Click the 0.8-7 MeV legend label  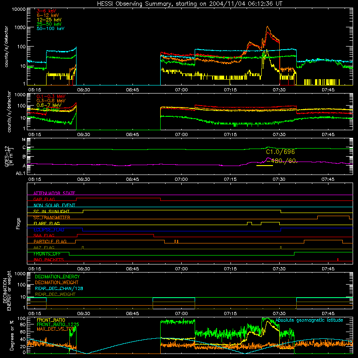(x=49, y=105)
